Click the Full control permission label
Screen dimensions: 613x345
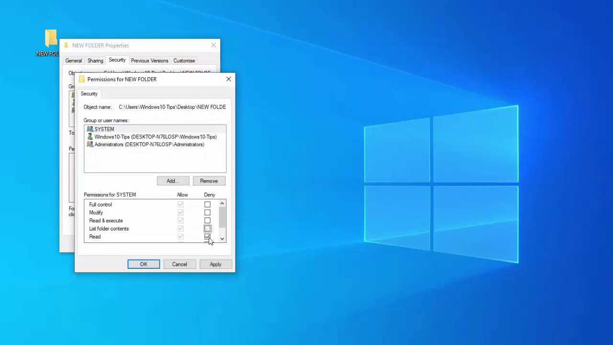pyautogui.click(x=101, y=205)
